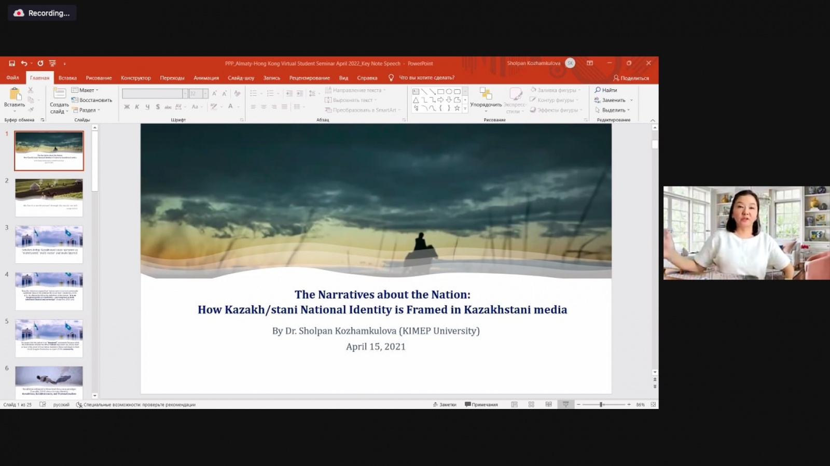The image size is (830, 466).
Task: Select the star shape in shapes gallery
Action: (457, 108)
